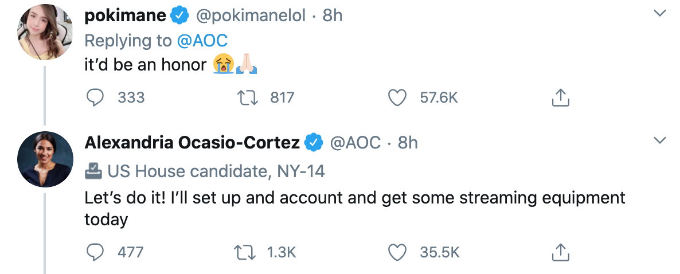
Task: Click the @AOC mention link
Action: tap(202, 41)
